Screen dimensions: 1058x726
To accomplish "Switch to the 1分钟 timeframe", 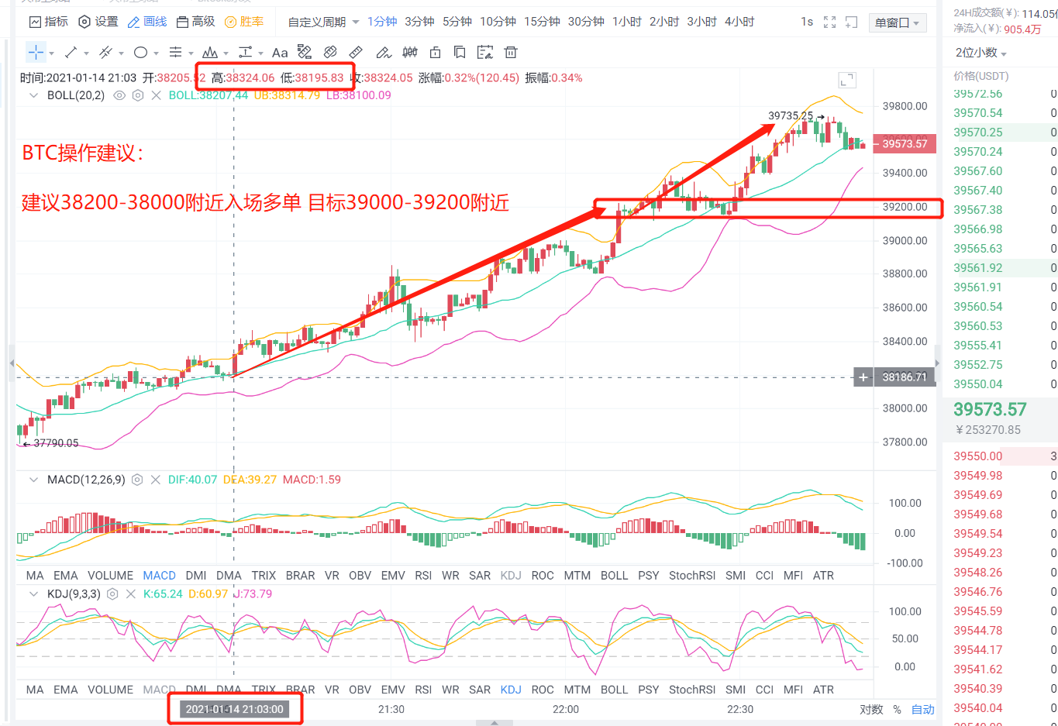I will tap(382, 22).
